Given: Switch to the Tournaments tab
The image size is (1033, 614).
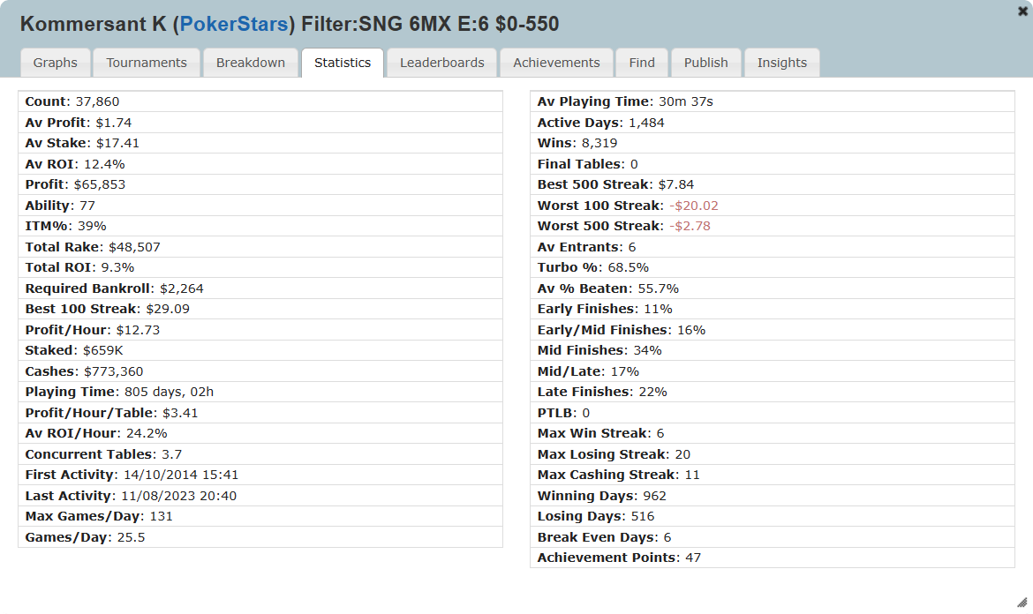Looking at the screenshot, I should (147, 63).
